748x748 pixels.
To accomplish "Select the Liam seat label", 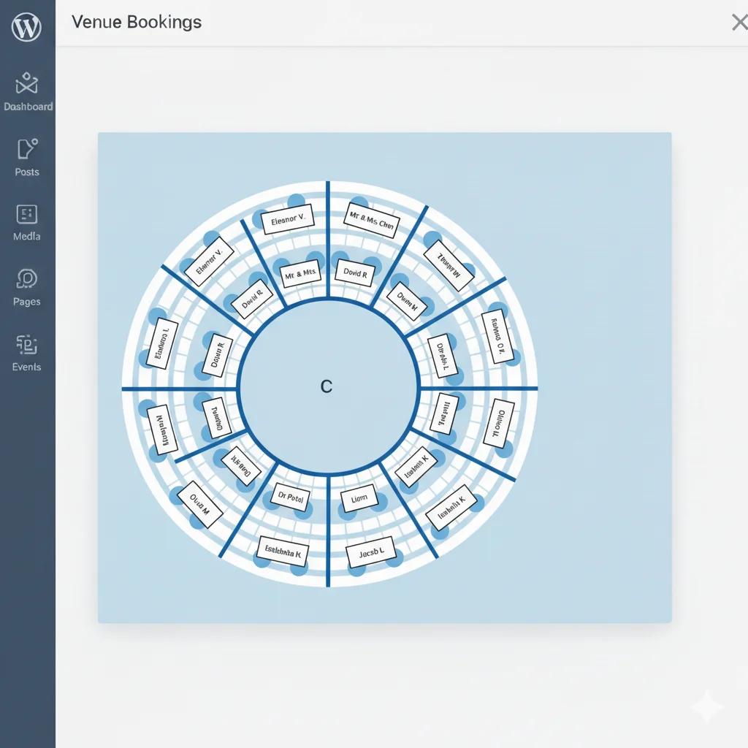I will click(359, 499).
